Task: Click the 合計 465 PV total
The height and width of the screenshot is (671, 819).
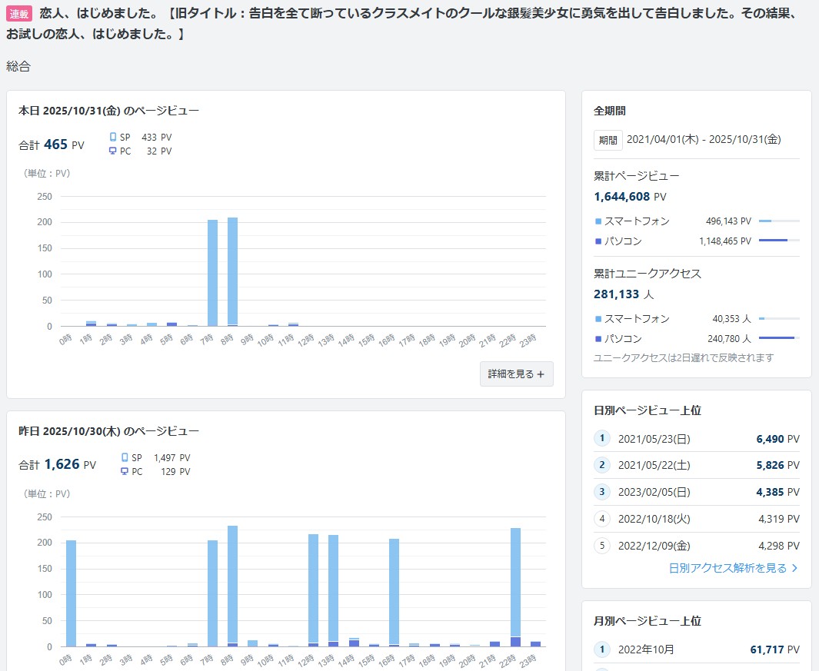Action: coord(52,144)
